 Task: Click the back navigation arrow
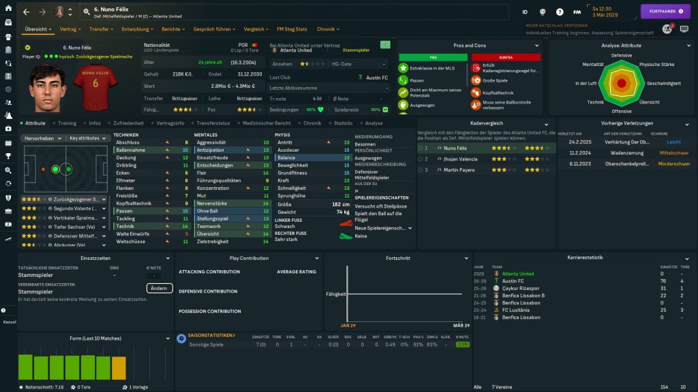click(27, 12)
